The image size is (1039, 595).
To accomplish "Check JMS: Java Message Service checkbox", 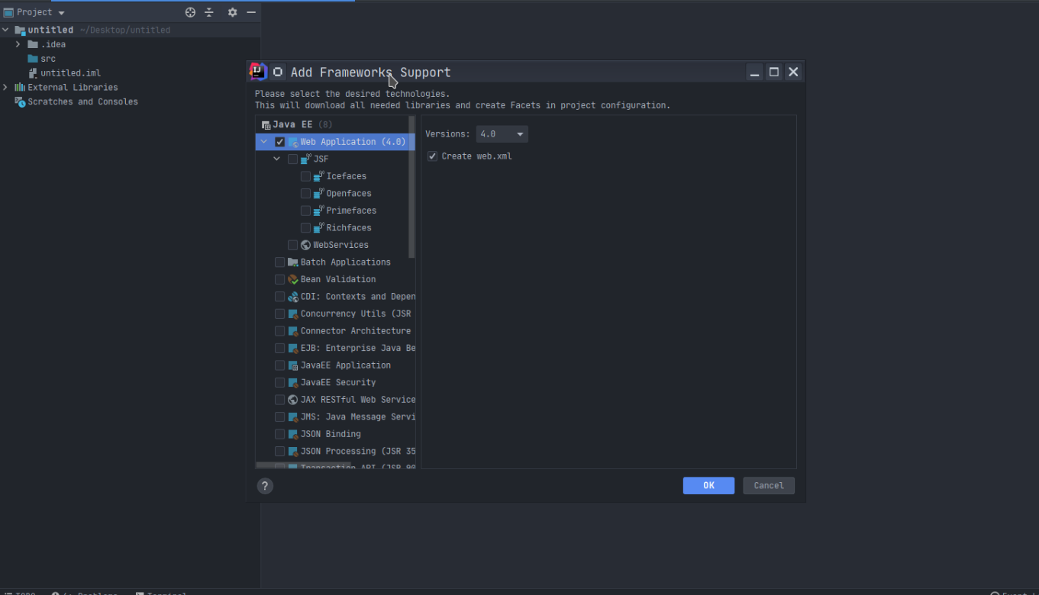I will click(x=280, y=416).
